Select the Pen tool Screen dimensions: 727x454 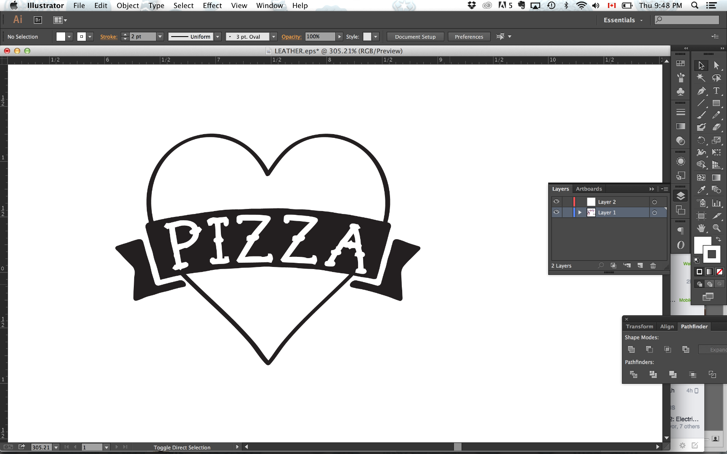point(701,90)
